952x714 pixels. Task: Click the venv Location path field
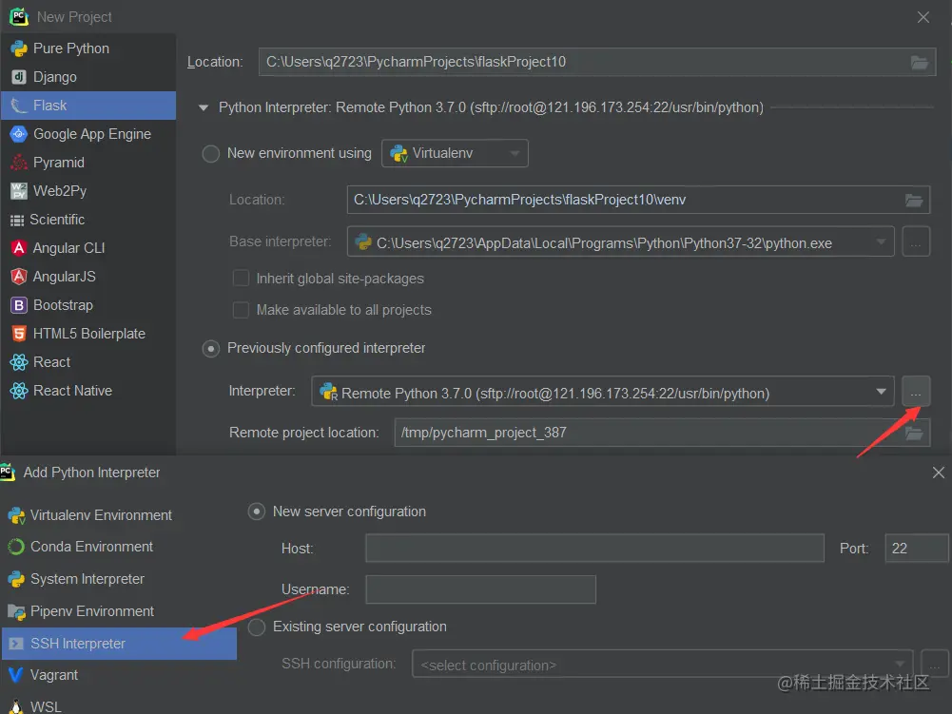point(638,200)
